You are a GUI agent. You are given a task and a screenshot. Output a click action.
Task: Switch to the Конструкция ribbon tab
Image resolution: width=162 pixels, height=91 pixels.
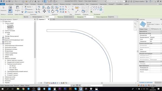tap(19, 4)
